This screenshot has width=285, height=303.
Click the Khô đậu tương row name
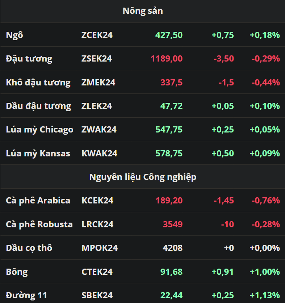click(38, 83)
